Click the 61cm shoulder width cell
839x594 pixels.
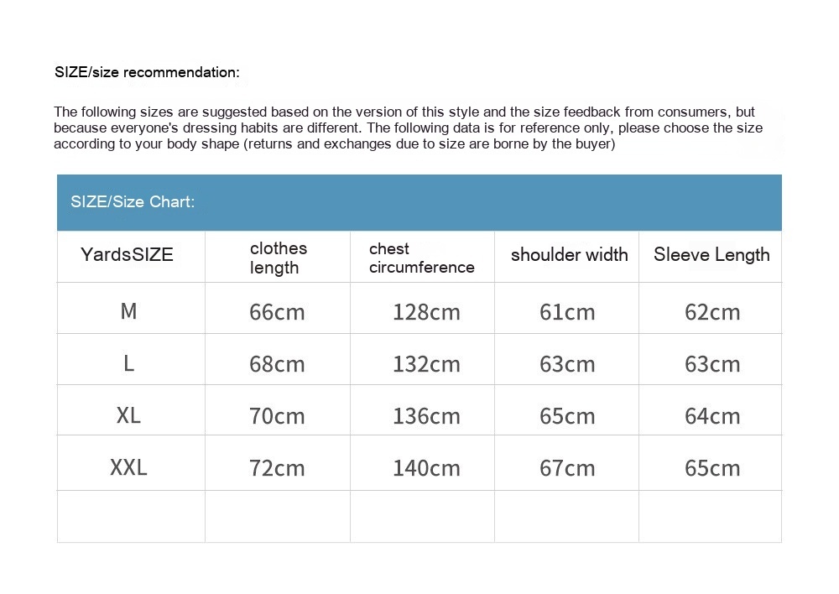(x=567, y=312)
